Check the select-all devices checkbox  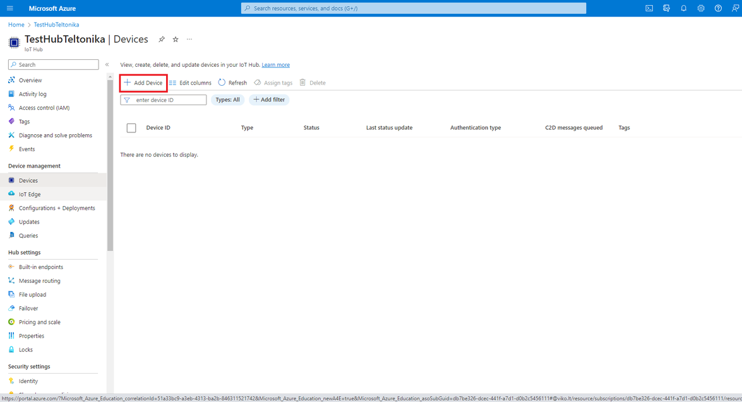(131, 127)
